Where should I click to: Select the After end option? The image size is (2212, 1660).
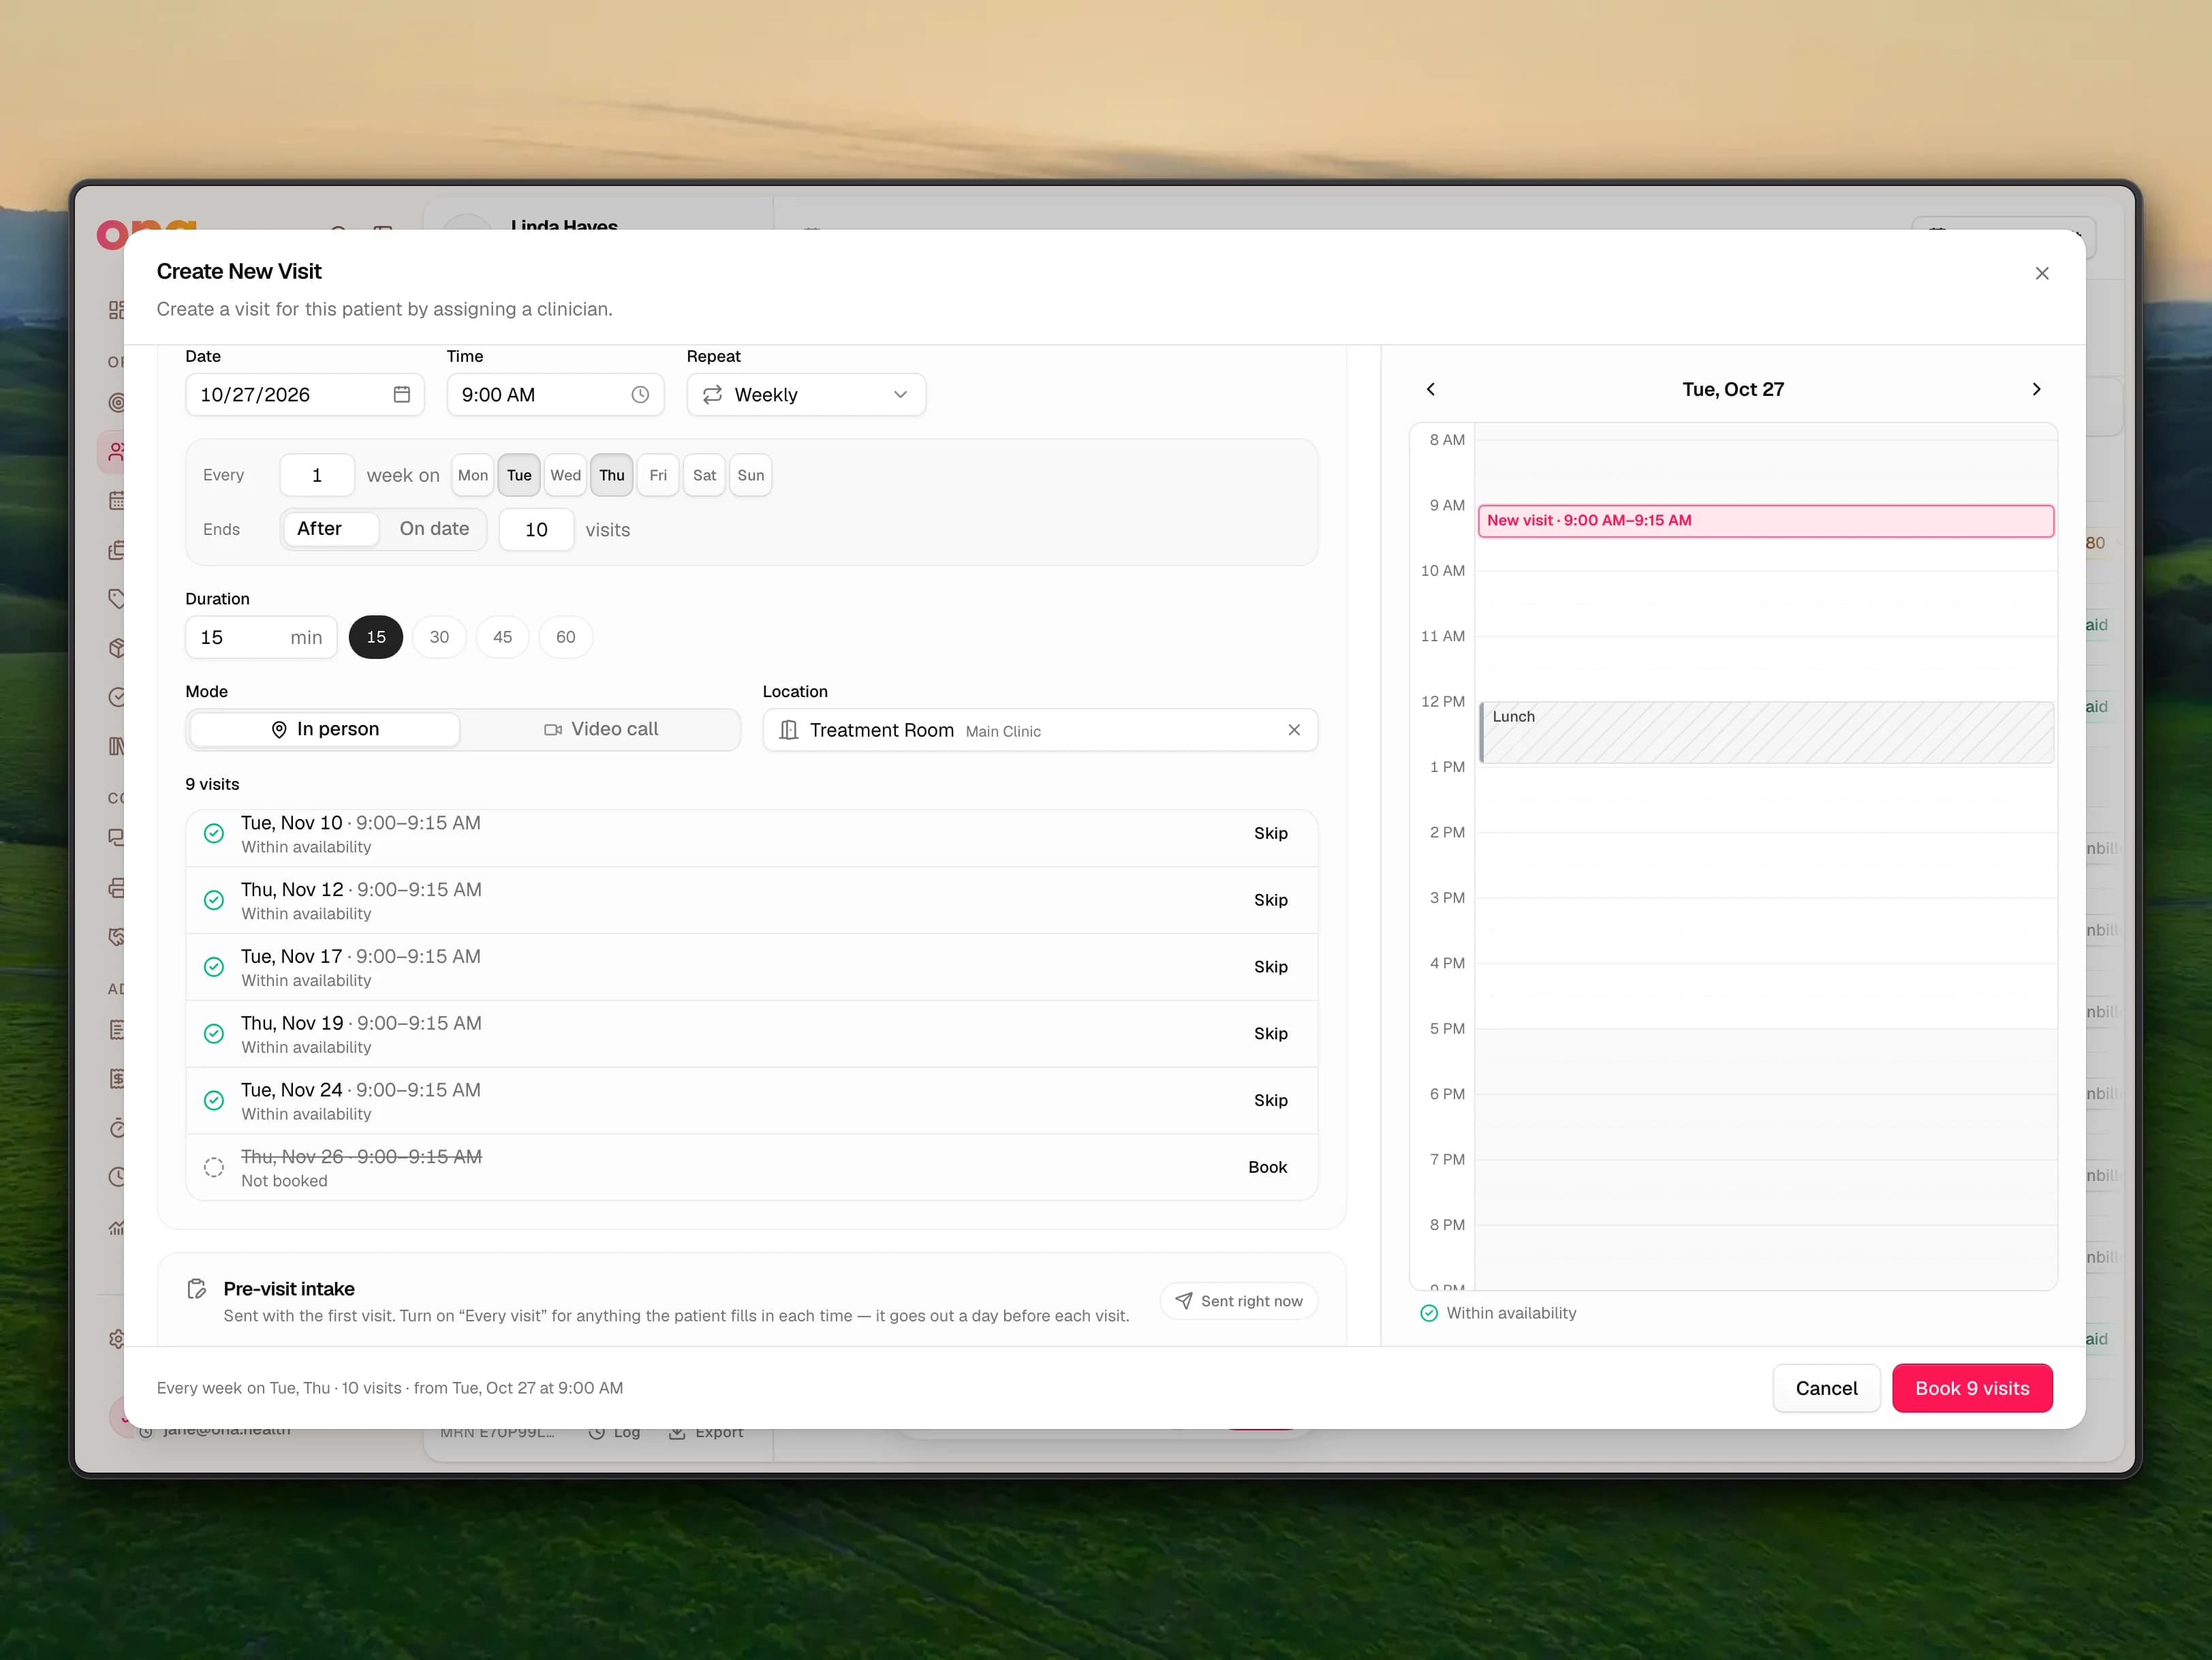pos(330,529)
